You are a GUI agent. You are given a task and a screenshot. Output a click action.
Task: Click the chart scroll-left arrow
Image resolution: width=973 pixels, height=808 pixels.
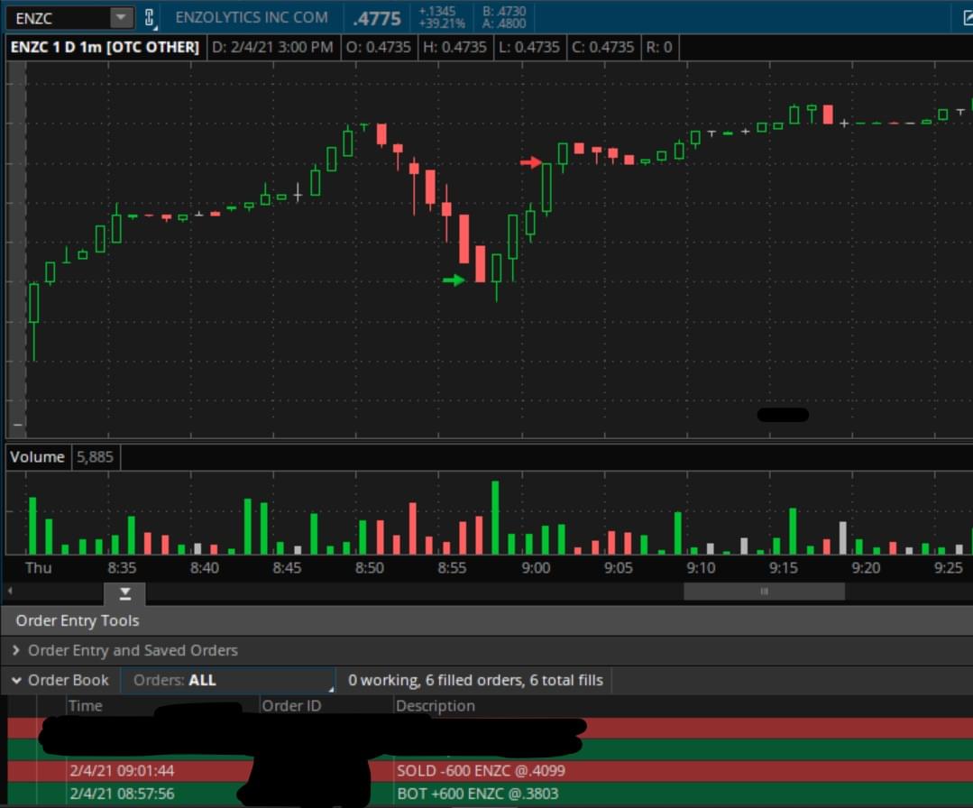click(9, 591)
